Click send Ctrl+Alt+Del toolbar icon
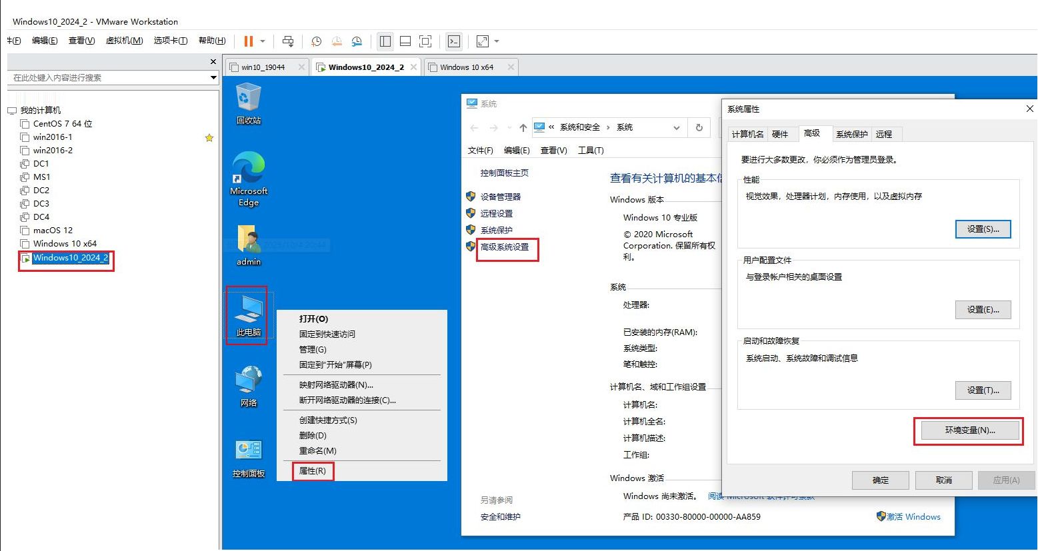The image size is (1038, 551). 288,41
